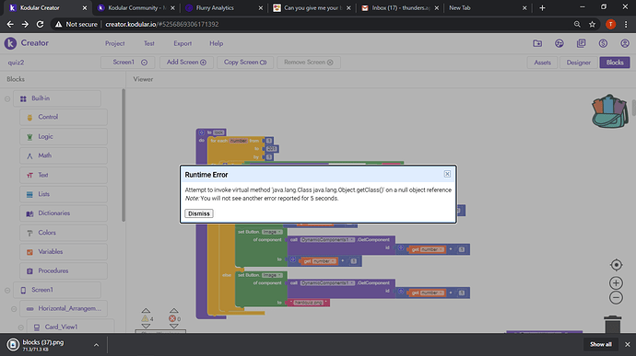Open the Image property dropdown on first set Button block
636x356 pixels.
point(272,232)
